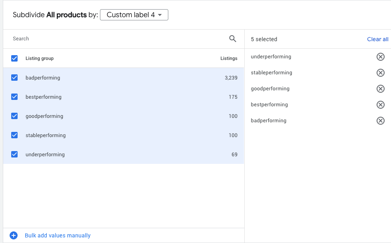Viewport: 391px width, 243px height.
Task: Toggle the goodperforming checkbox
Action: [14, 116]
